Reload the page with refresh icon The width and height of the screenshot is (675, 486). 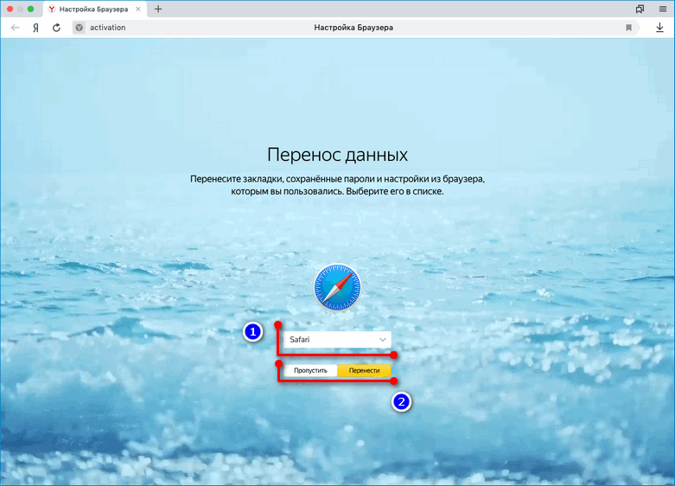(x=56, y=28)
